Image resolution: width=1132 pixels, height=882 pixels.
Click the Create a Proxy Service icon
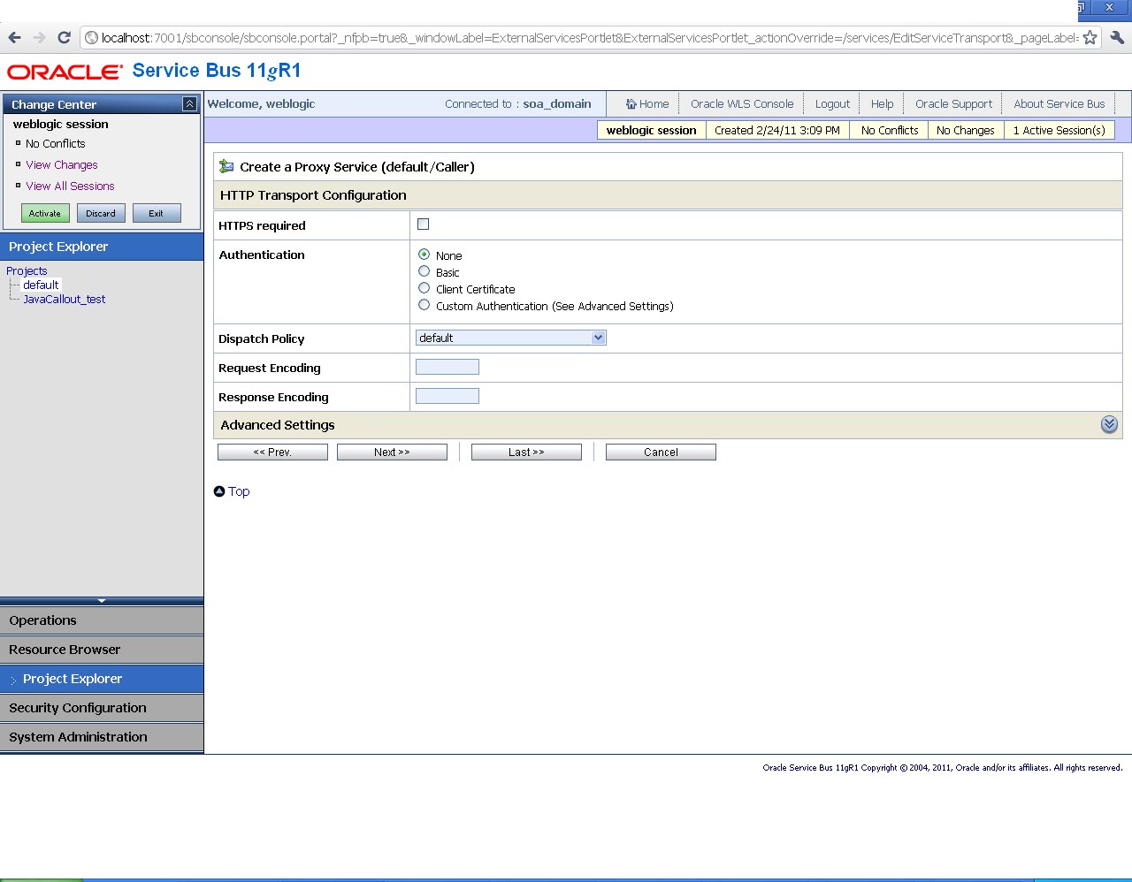click(x=226, y=166)
